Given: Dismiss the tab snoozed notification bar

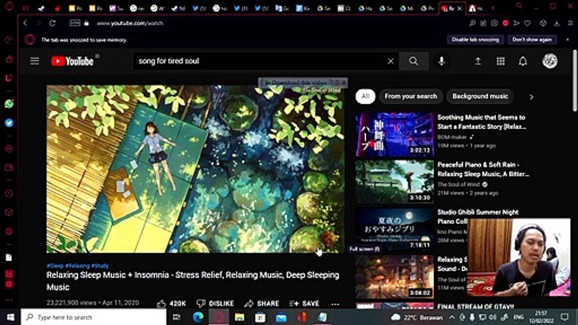Looking at the screenshot, I should click(567, 40).
